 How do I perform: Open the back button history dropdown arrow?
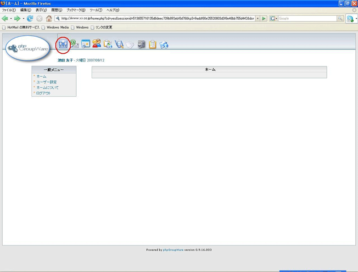(11, 18)
